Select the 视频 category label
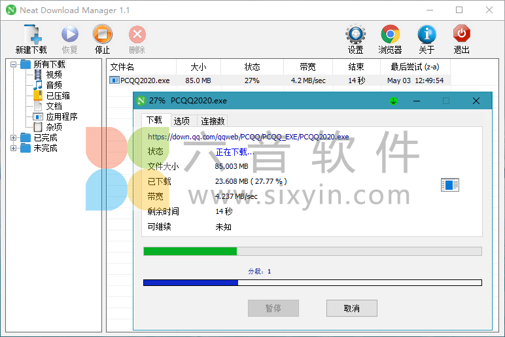The width and height of the screenshot is (505, 337). click(54, 75)
